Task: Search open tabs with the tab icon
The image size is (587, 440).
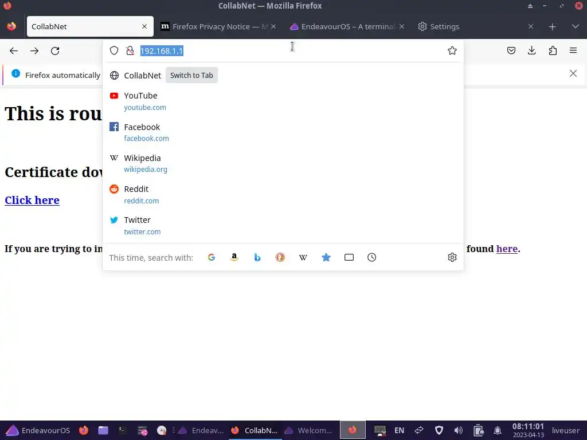Action: pyautogui.click(x=349, y=257)
